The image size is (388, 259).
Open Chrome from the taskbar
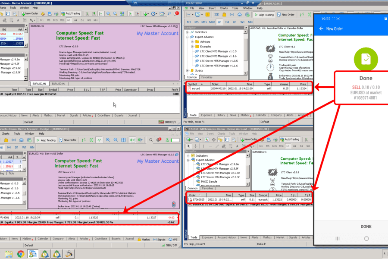point(21,254)
